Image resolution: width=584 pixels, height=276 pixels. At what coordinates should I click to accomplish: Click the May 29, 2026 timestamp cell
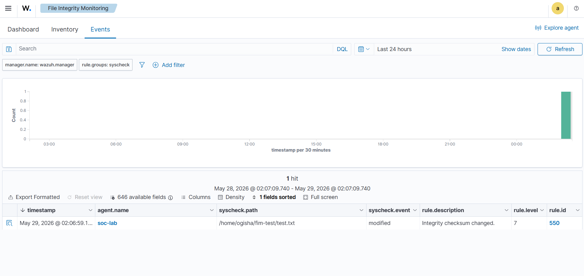56,223
